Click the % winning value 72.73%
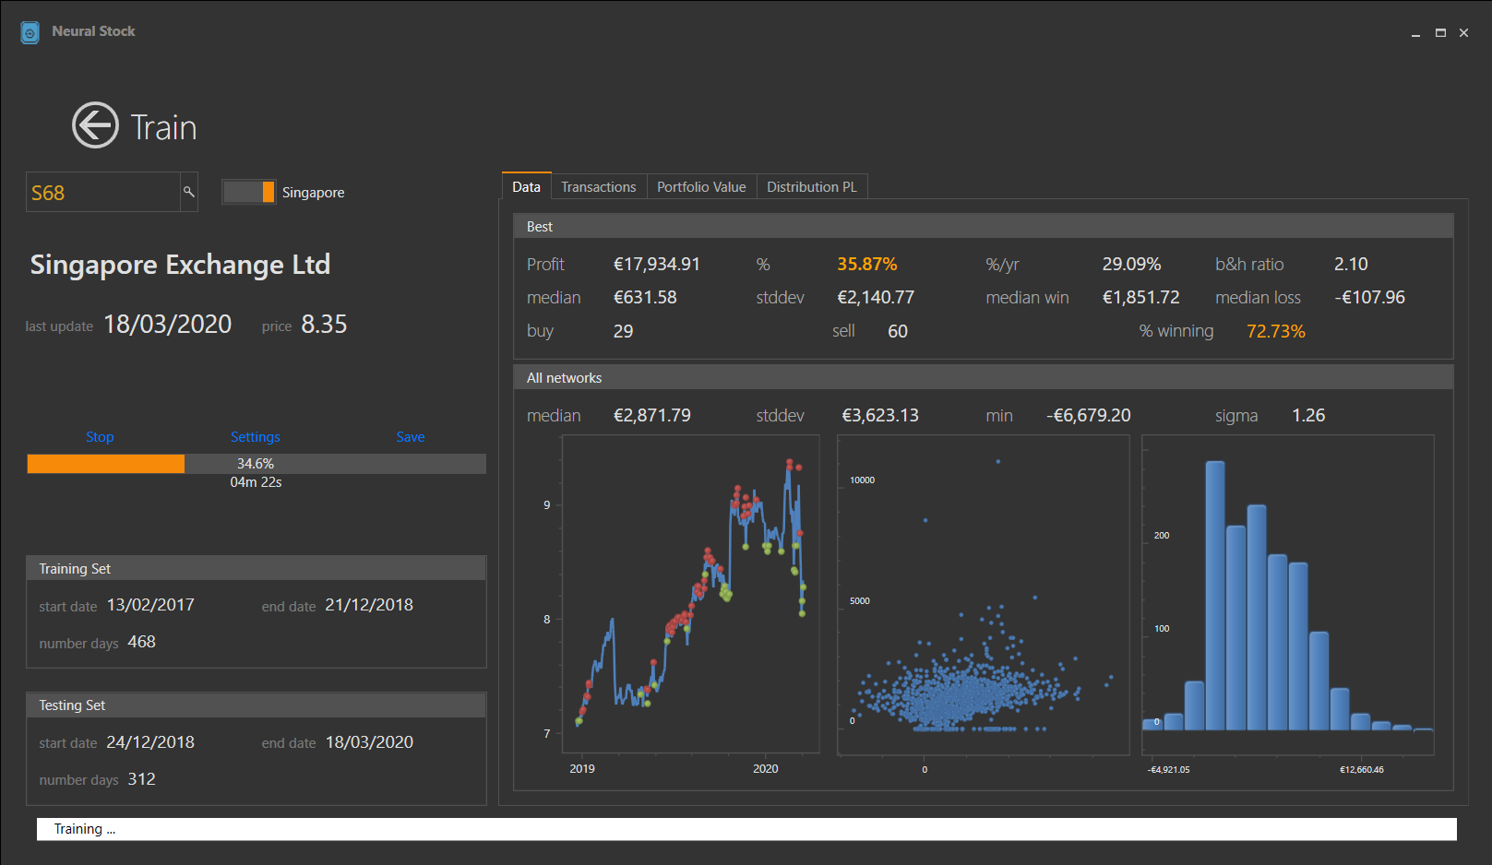Viewport: 1492px width, 865px height. (1276, 331)
